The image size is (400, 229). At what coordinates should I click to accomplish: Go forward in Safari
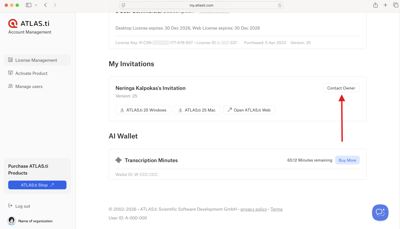tap(55, 5)
